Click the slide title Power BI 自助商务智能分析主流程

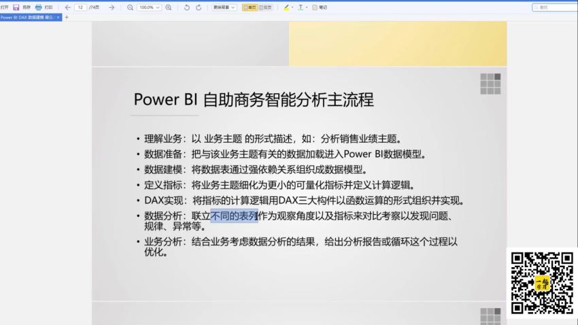(254, 100)
